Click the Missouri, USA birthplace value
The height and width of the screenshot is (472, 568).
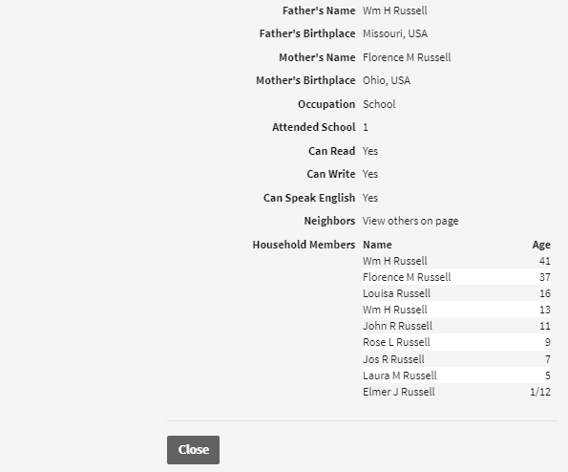pos(395,33)
